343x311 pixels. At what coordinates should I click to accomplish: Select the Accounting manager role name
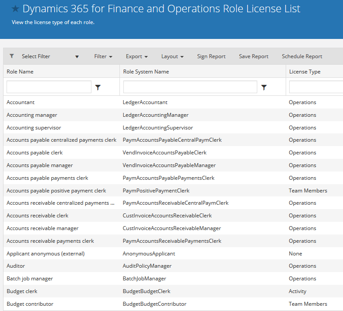(31, 115)
